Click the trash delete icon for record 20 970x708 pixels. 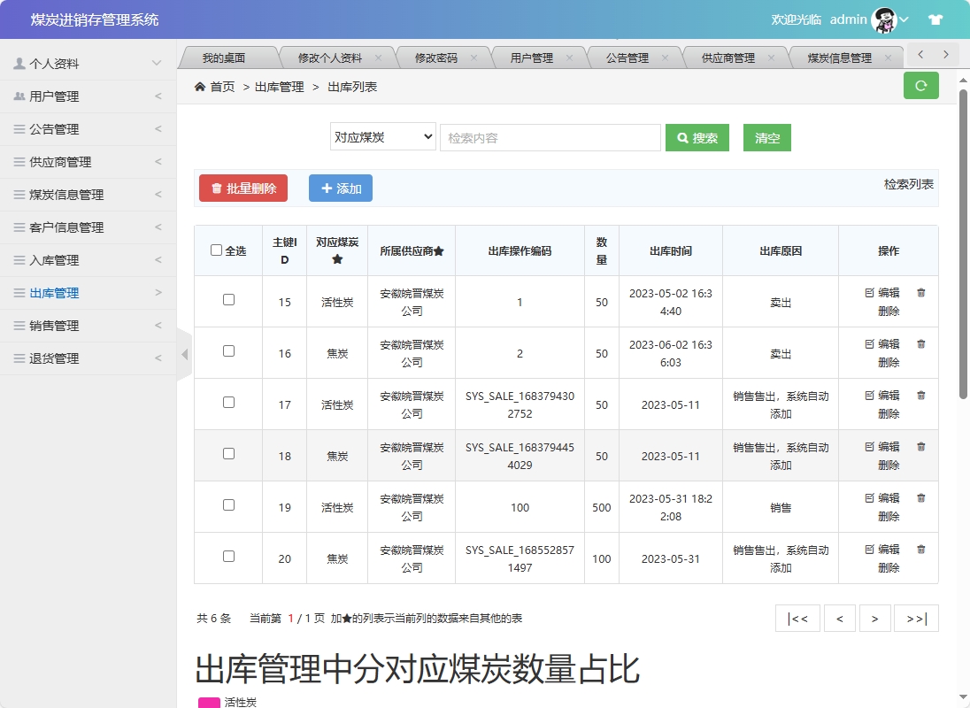(920, 549)
